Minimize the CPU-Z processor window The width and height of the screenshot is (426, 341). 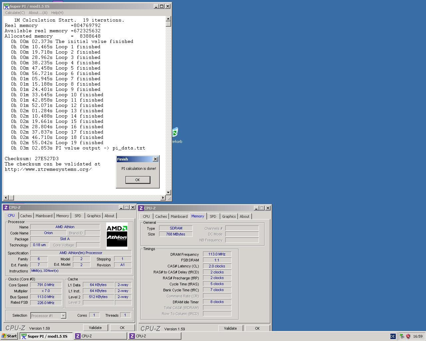pos(121,207)
